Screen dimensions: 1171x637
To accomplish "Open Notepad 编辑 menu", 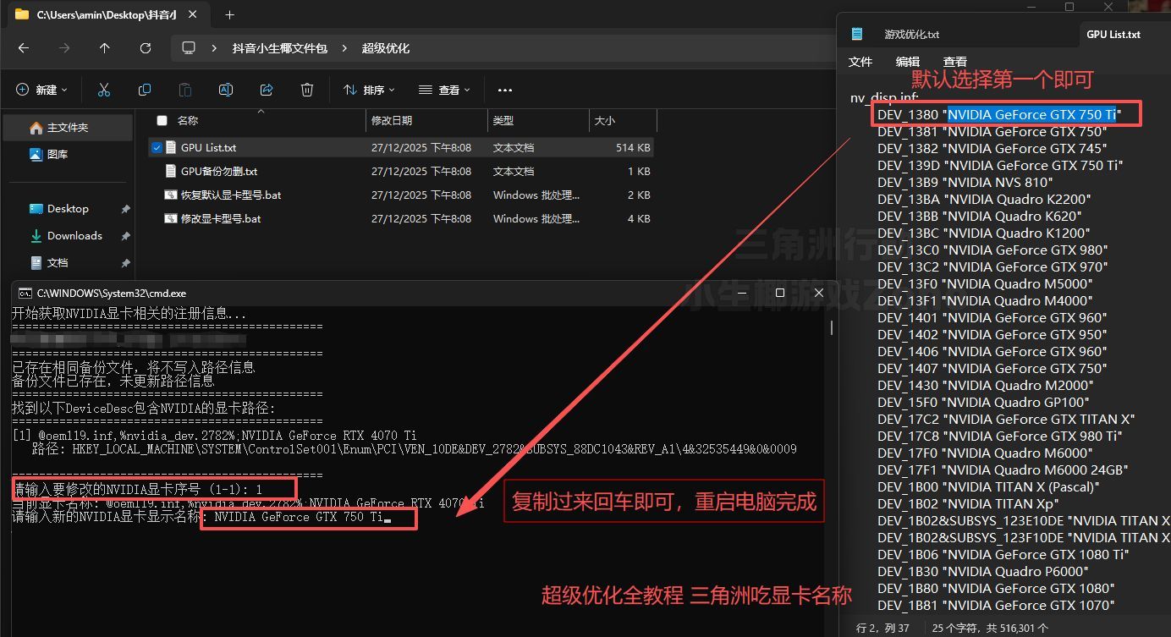I will (x=908, y=62).
